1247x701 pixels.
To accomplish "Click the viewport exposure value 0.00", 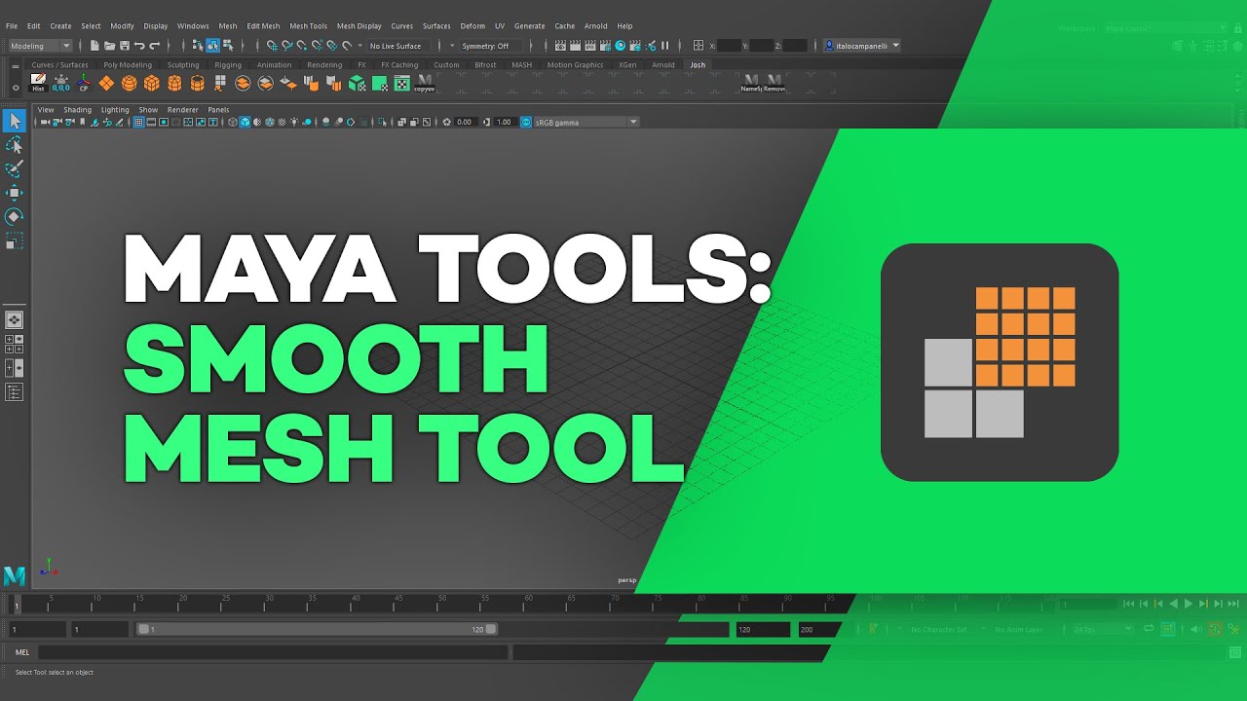I will click(x=465, y=122).
